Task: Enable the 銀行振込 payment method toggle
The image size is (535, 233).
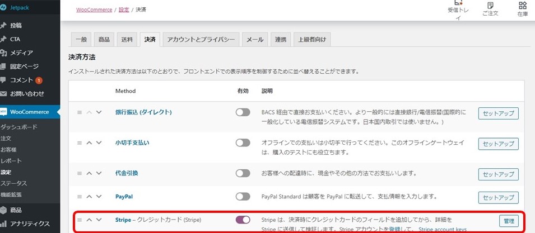Action: click(x=243, y=112)
